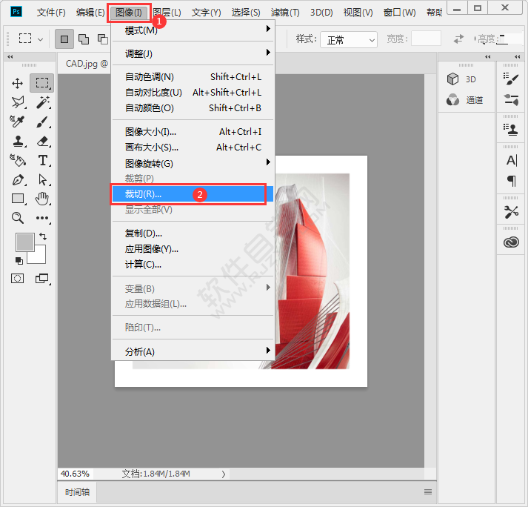Open the 文件(F) menu
Image resolution: width=528 pixels, height=507 pixels.
[x=51, y=13]
